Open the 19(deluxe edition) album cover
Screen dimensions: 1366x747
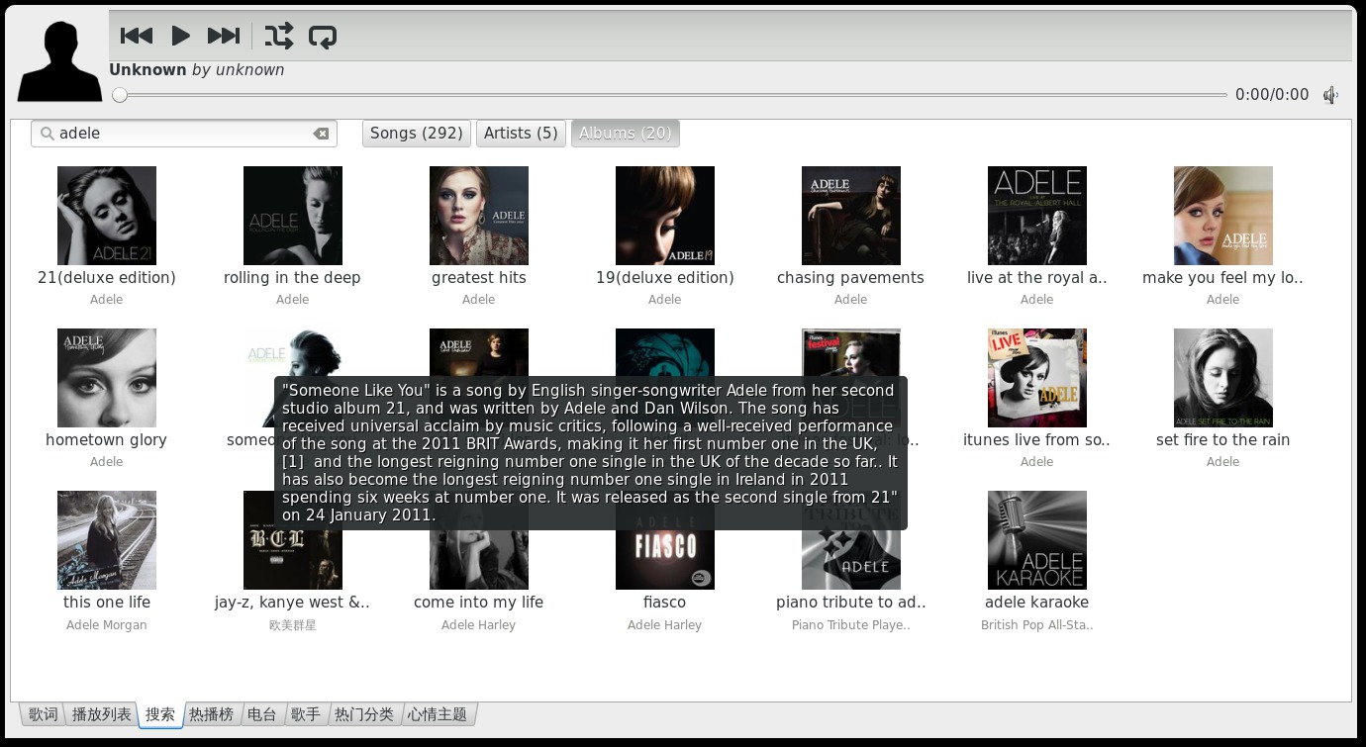(x=665, y=216)
